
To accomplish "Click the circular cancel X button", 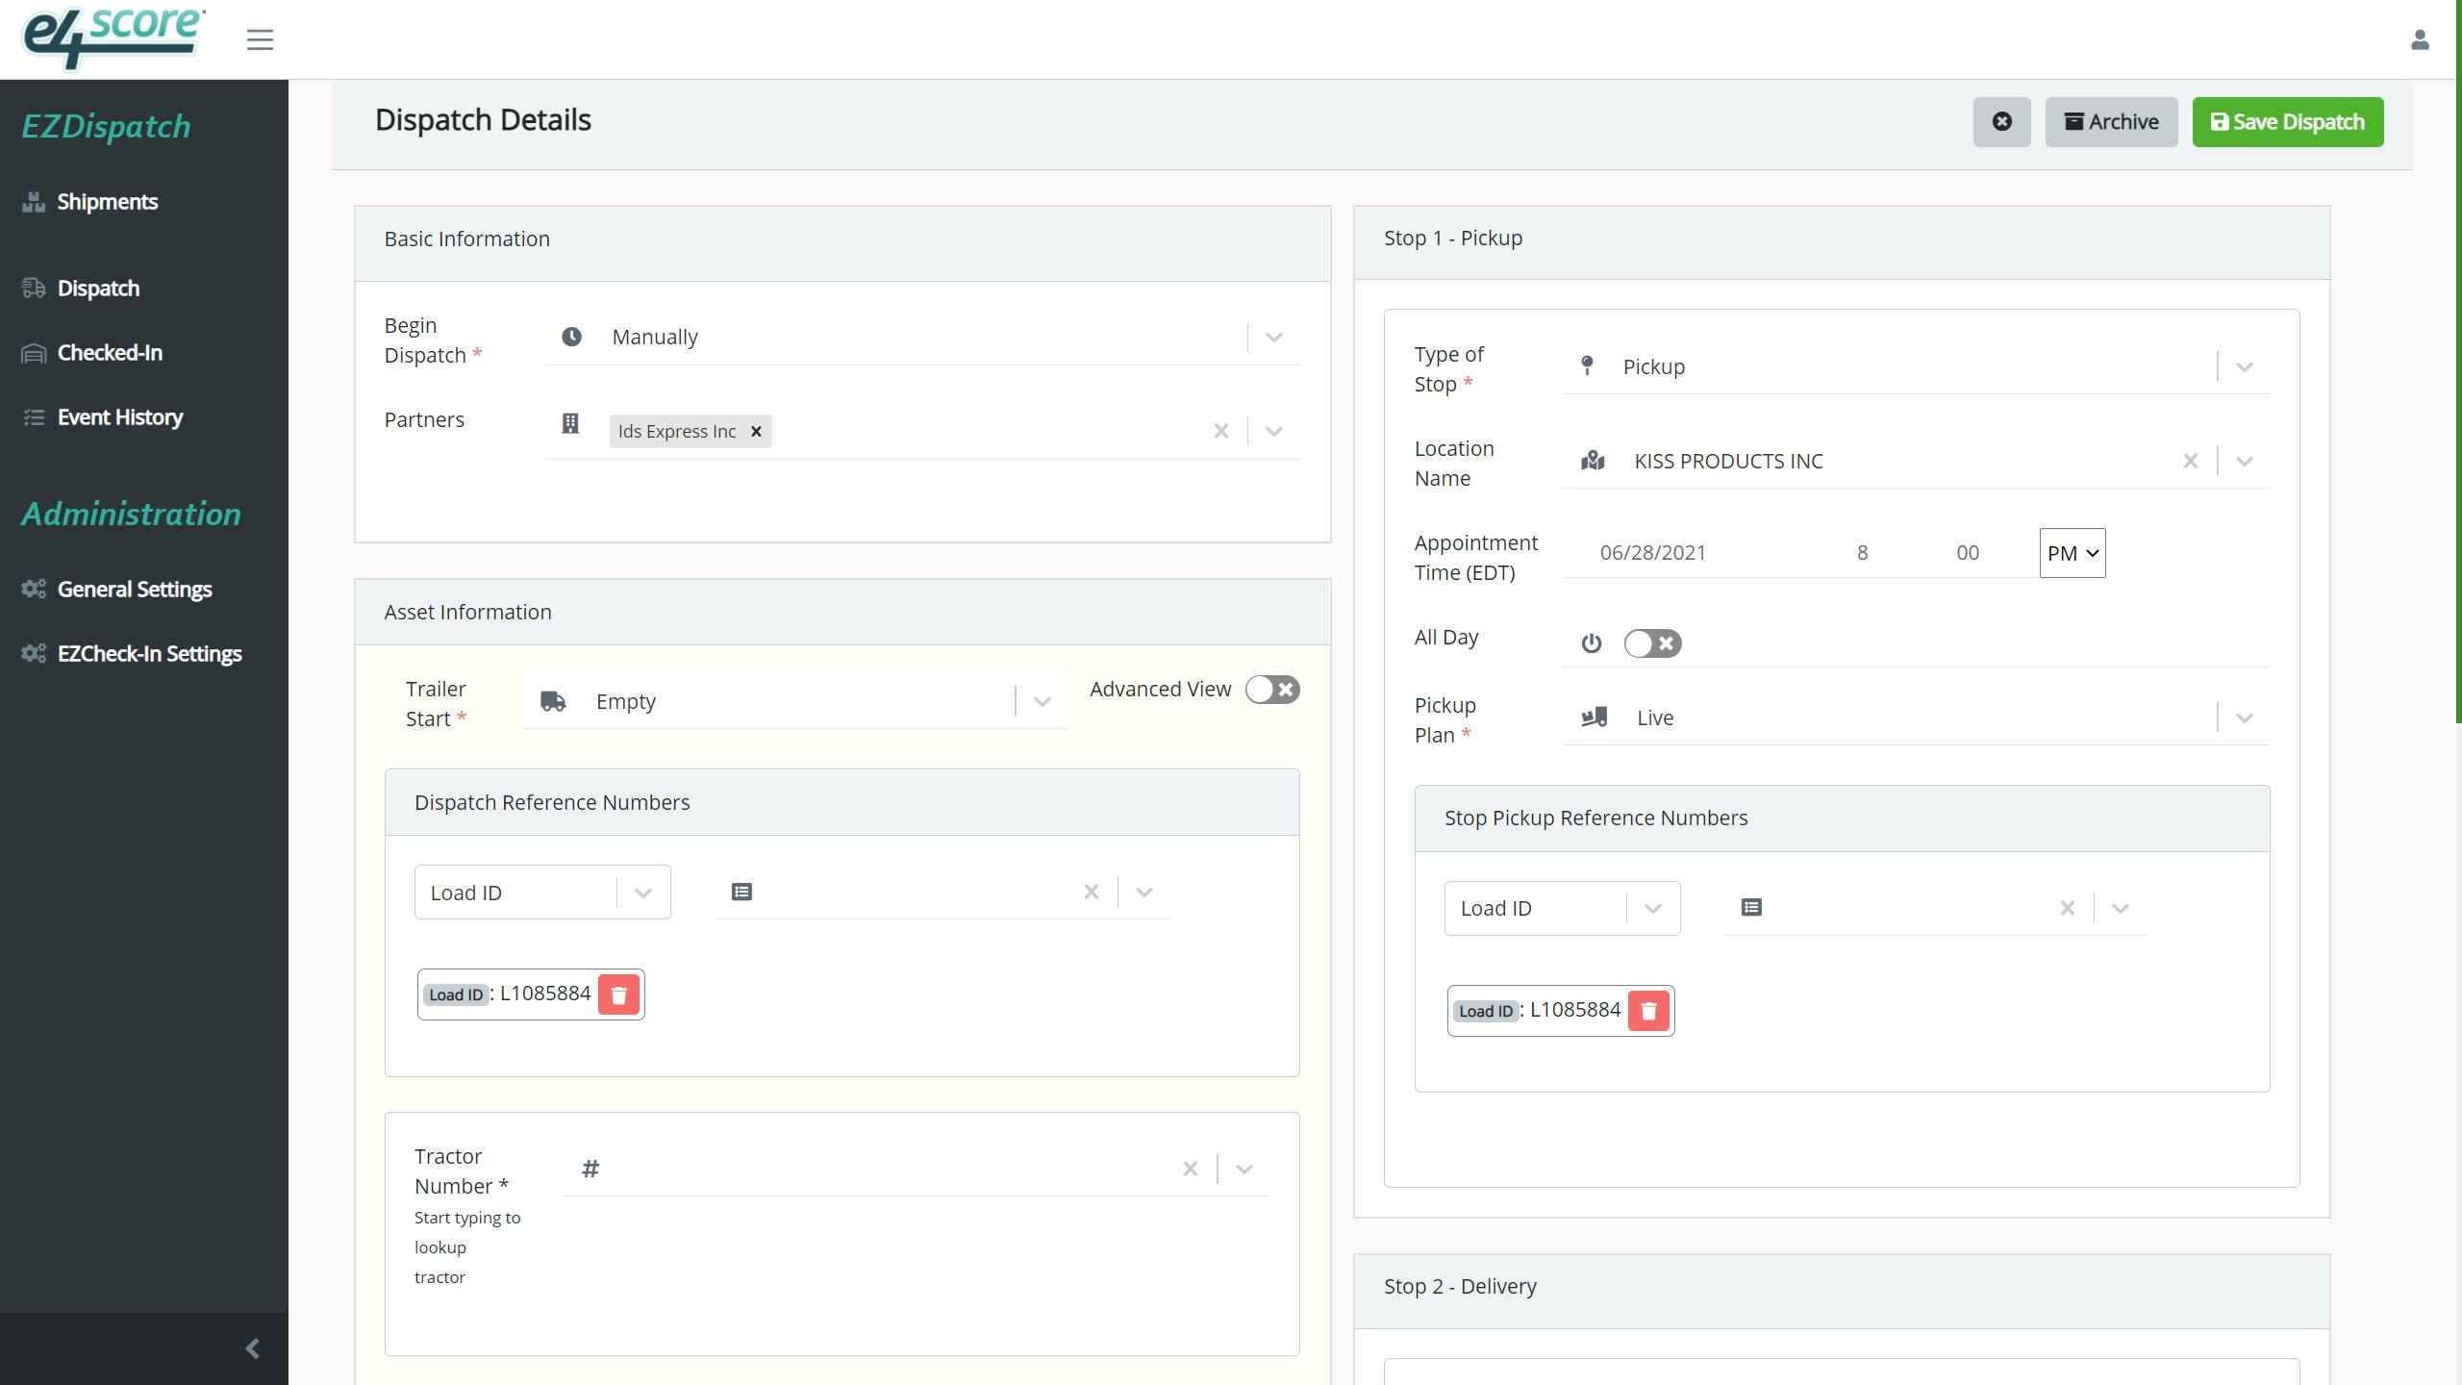I will [x=2001, y=122].
